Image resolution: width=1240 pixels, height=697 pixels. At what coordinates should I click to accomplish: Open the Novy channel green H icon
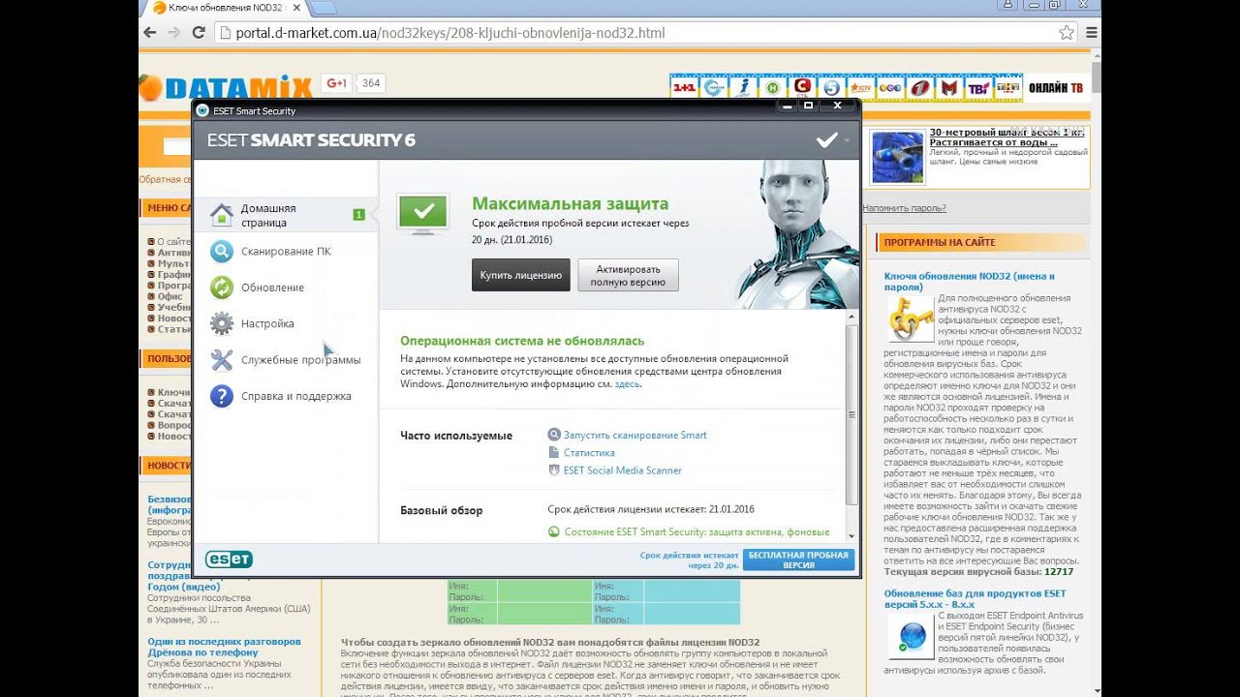[x=772, y=88]
